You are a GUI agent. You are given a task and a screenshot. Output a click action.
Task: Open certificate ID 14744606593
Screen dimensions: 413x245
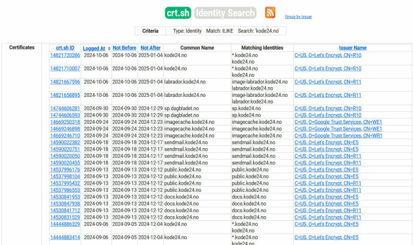click(65, 115)
